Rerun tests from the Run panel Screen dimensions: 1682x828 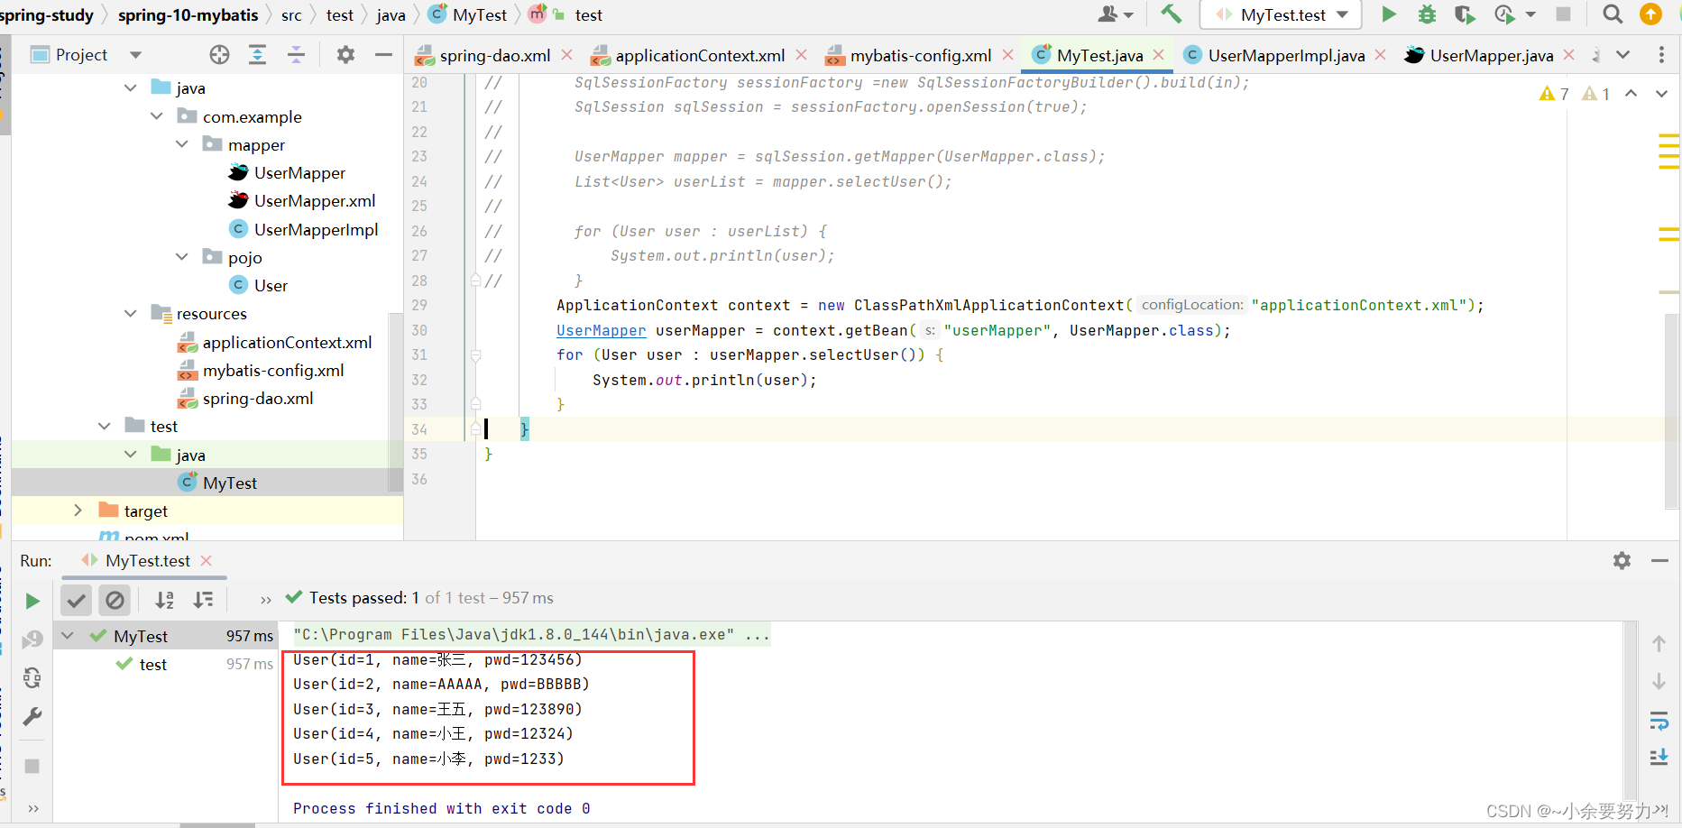(x=32, y=601)
